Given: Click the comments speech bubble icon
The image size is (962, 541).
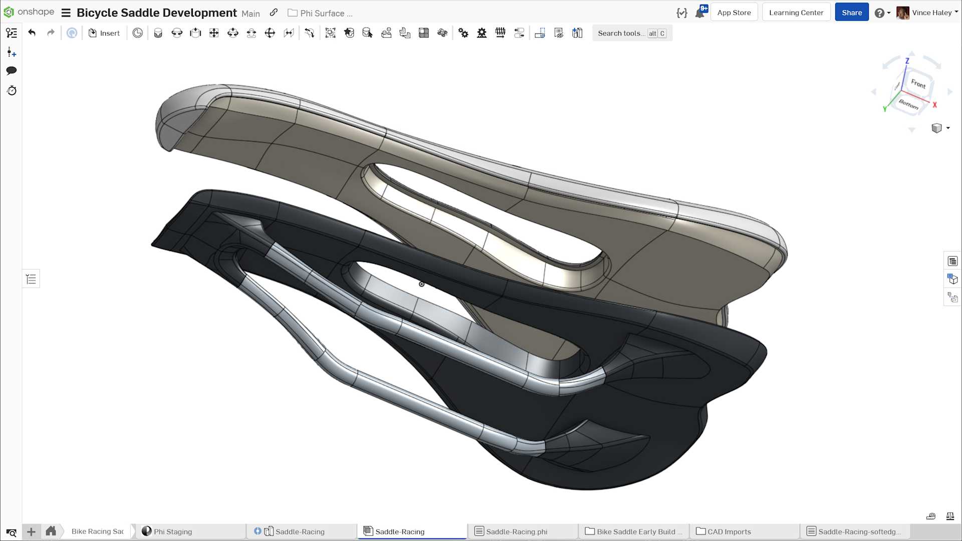Looking at the screenshot, I should [12, 71].
